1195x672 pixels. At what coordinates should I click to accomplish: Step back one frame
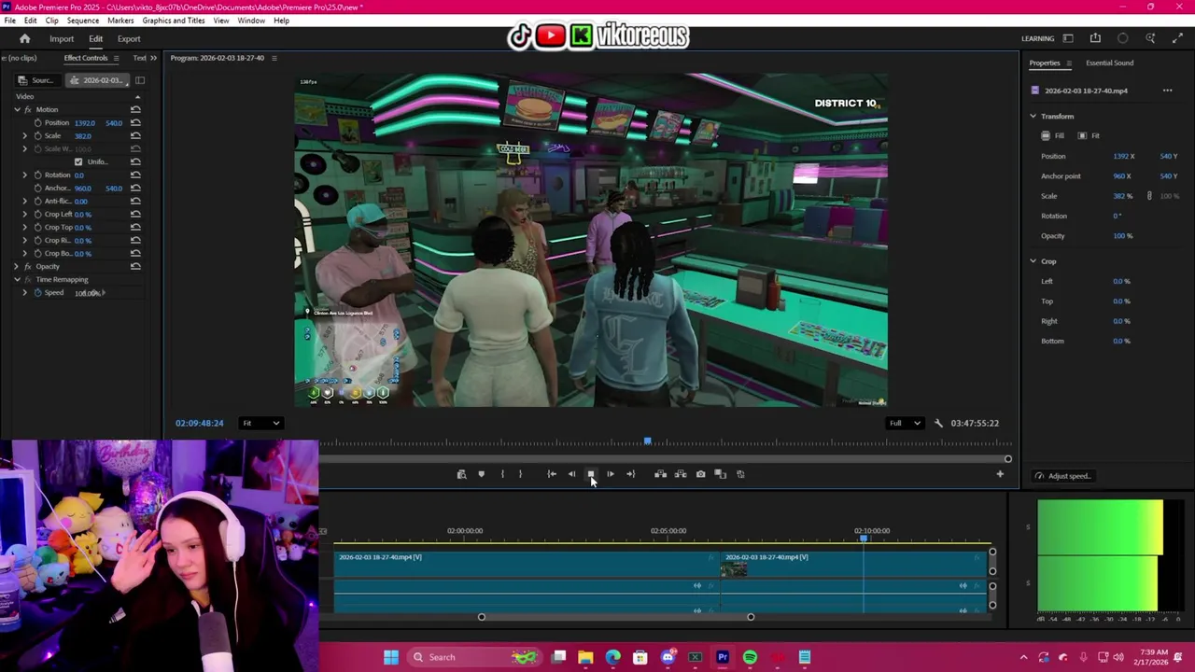tap(571, 474)
